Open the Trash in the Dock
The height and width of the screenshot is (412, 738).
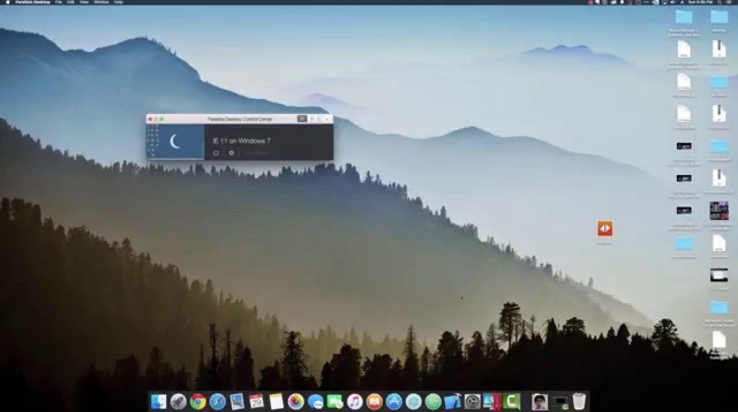tap(579, 402)
